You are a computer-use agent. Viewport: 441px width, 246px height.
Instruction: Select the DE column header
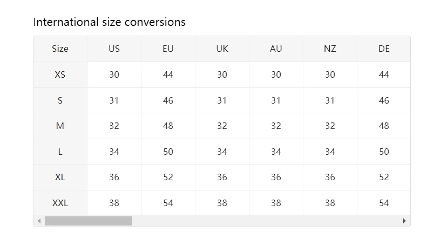click(384, 49)
